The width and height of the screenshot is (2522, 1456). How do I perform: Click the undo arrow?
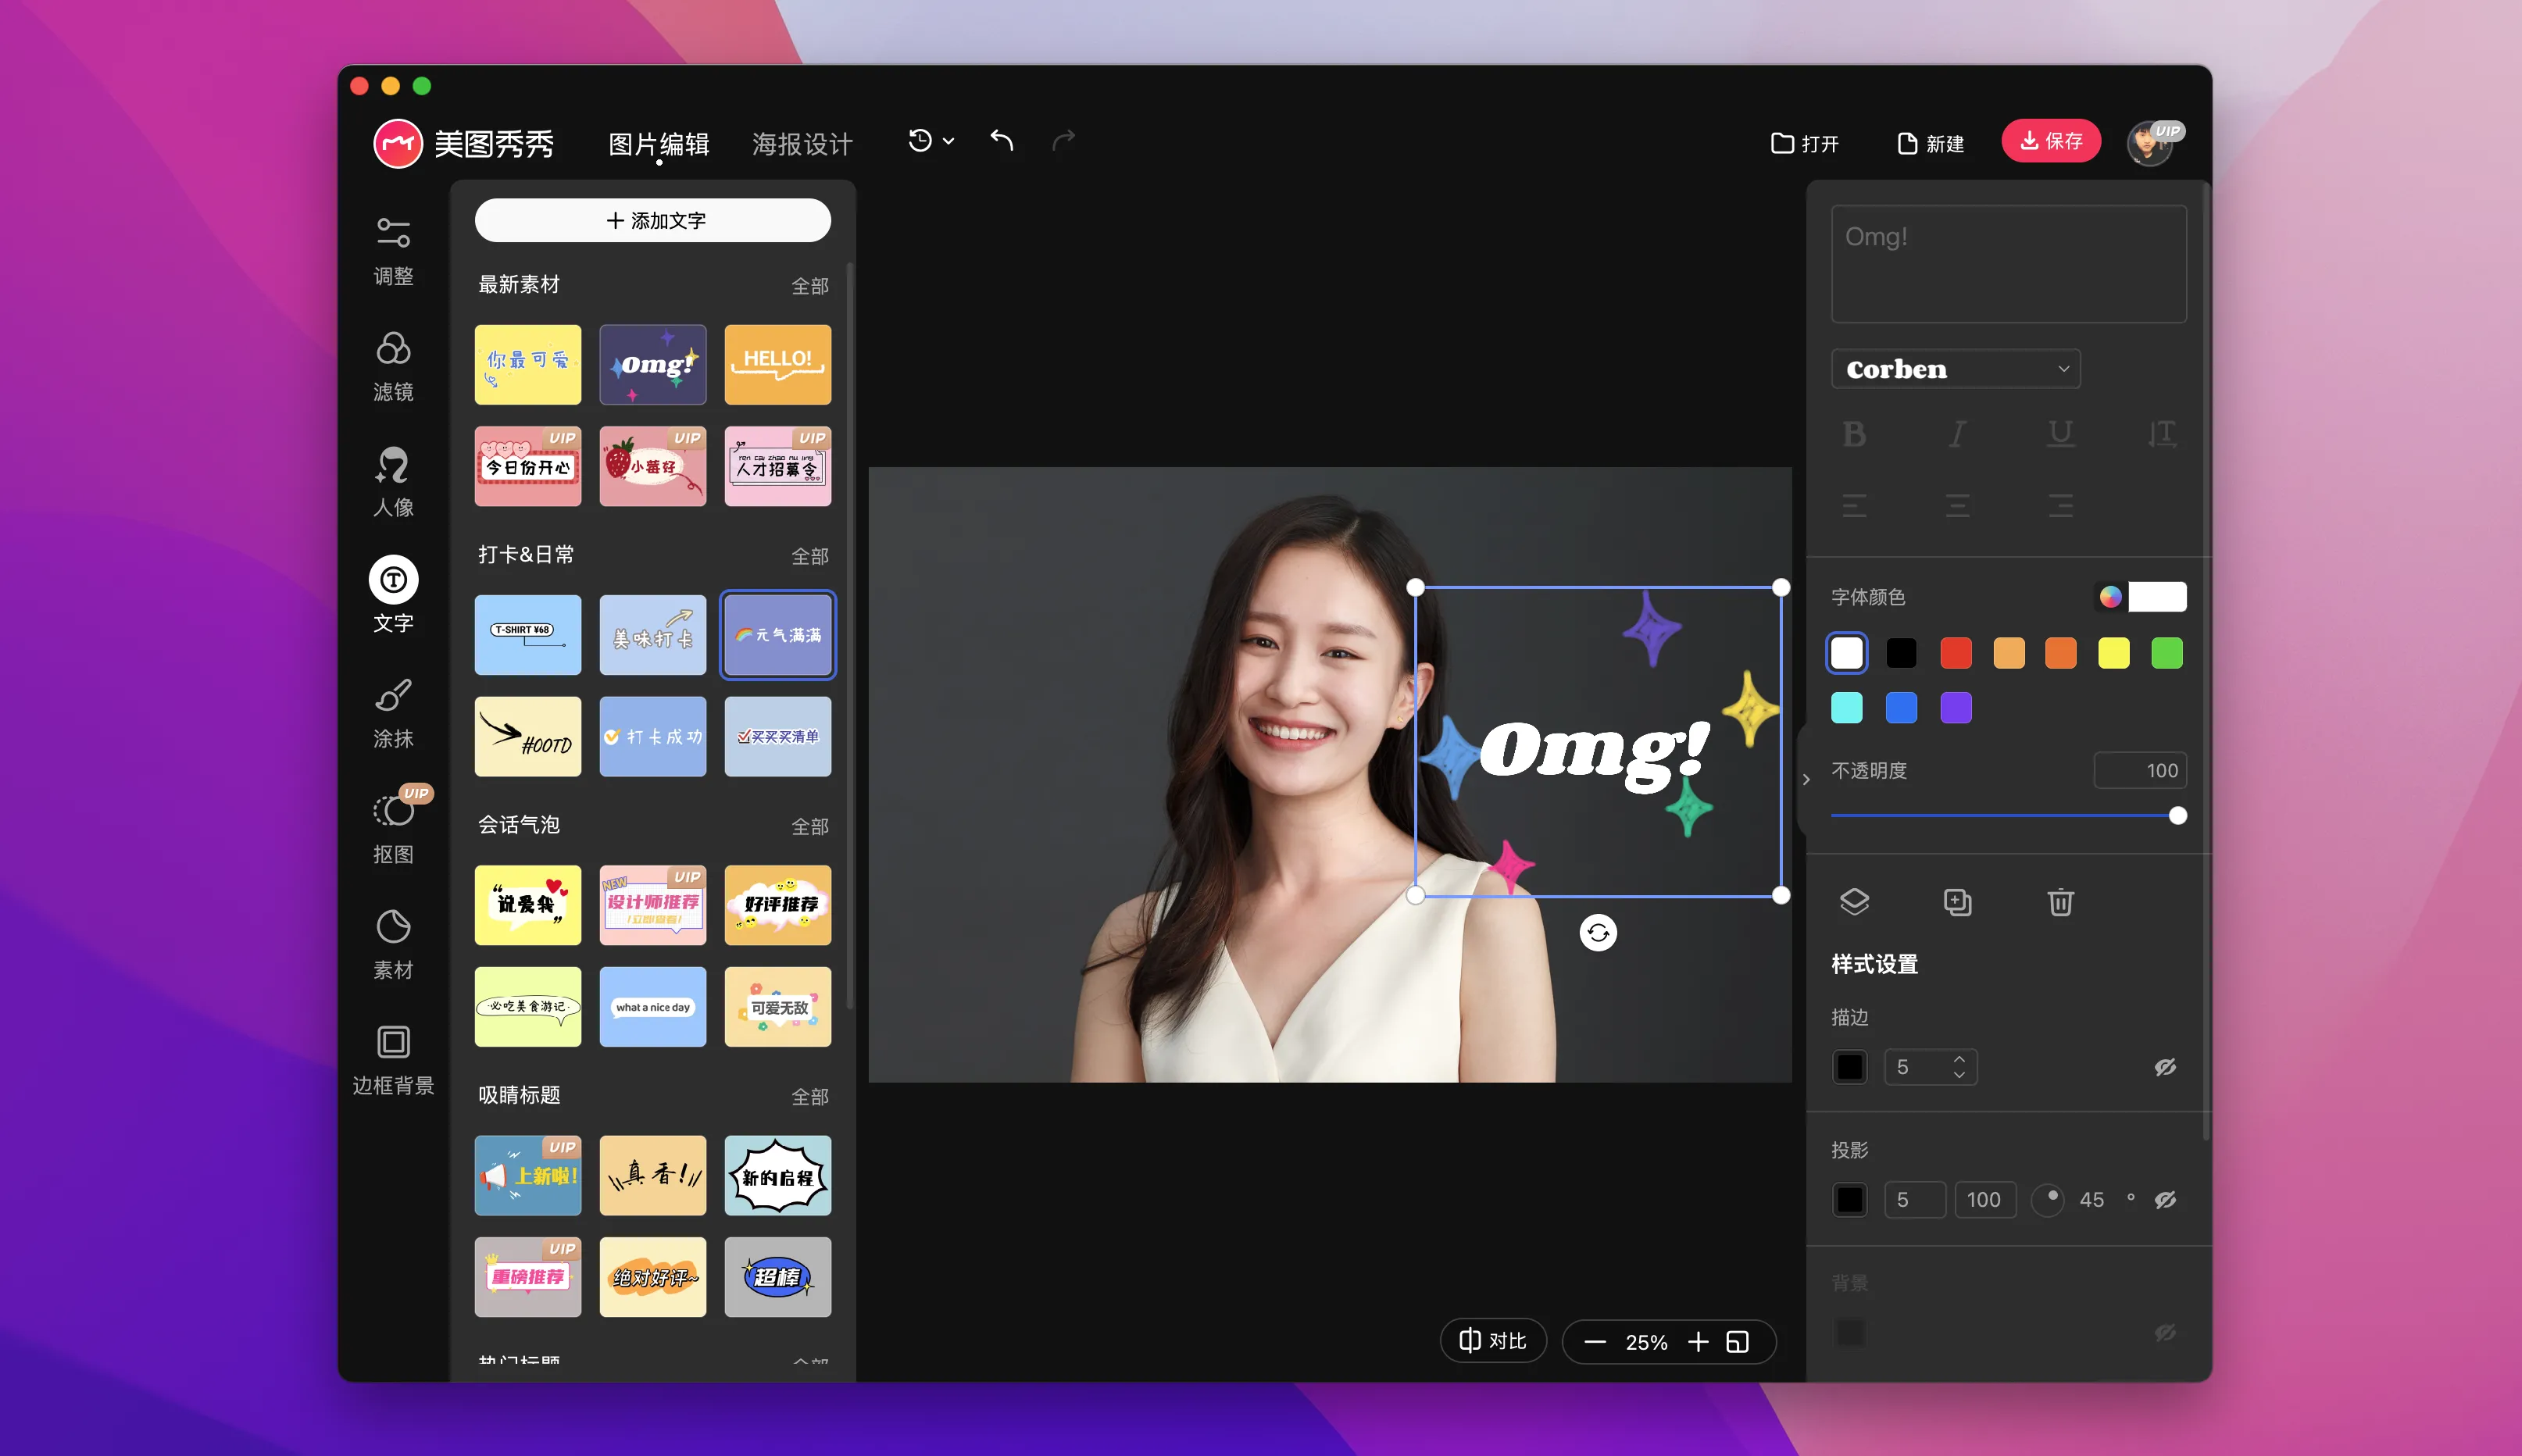point(1001,141)
